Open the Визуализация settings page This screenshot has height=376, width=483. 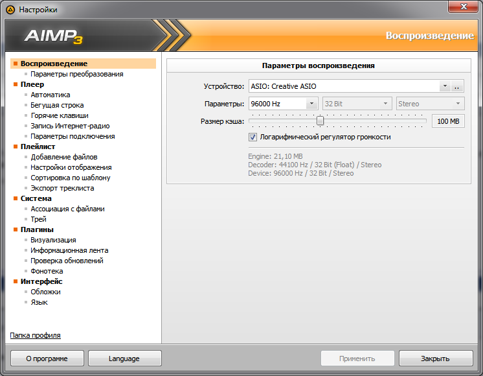coord(53,240)
